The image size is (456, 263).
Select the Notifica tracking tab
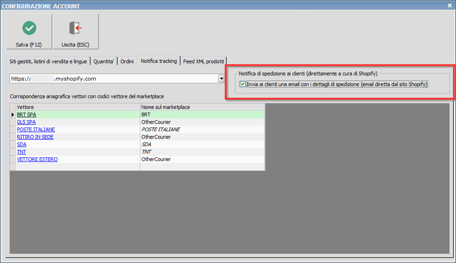pos(159,61)
